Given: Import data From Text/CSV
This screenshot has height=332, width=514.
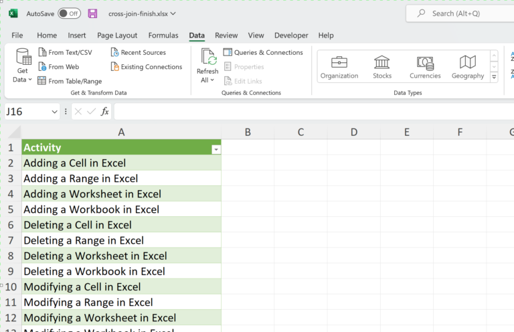Looking at the screenshot, I should [x=65, y=52].
